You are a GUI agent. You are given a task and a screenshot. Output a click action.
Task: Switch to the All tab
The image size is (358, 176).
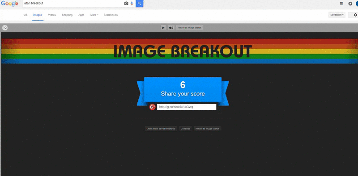pos(26,15)
